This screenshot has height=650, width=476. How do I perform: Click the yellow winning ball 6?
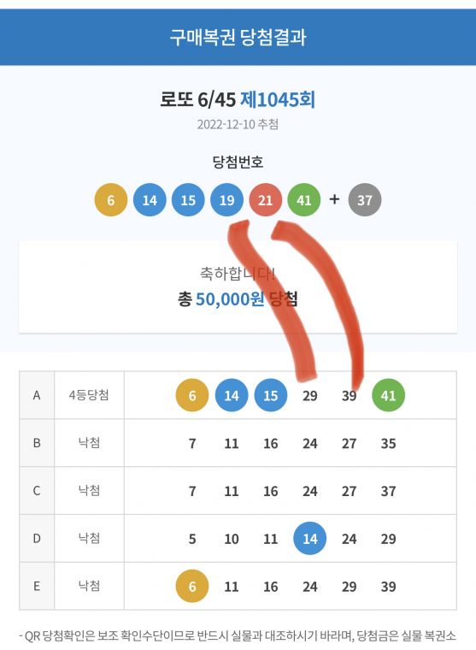pos(110,200)
